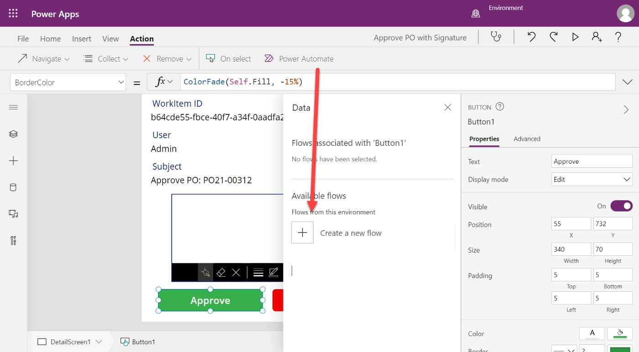The width and height of the screenshot is (639, 352).
Task: Select the Action tab
Action: point(141,39)
